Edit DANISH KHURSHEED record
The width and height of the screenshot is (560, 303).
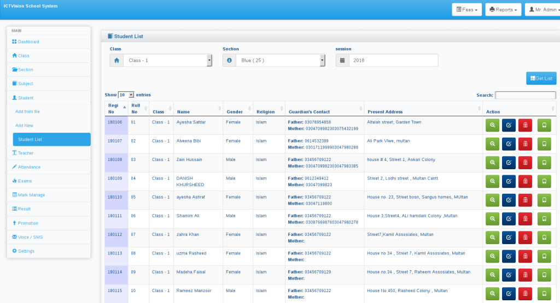509,181
